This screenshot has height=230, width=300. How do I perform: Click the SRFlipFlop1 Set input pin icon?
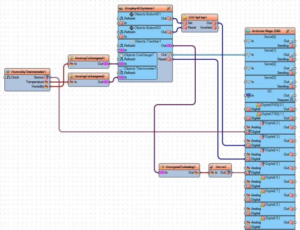[x=185, y=23]
